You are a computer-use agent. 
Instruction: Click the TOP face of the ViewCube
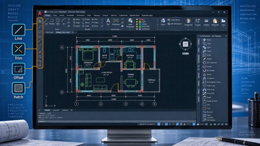(186, 44)
